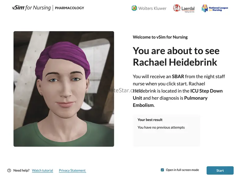Click the help question mark icon
This screenshot has height=180, width=241.
(9, 170)
